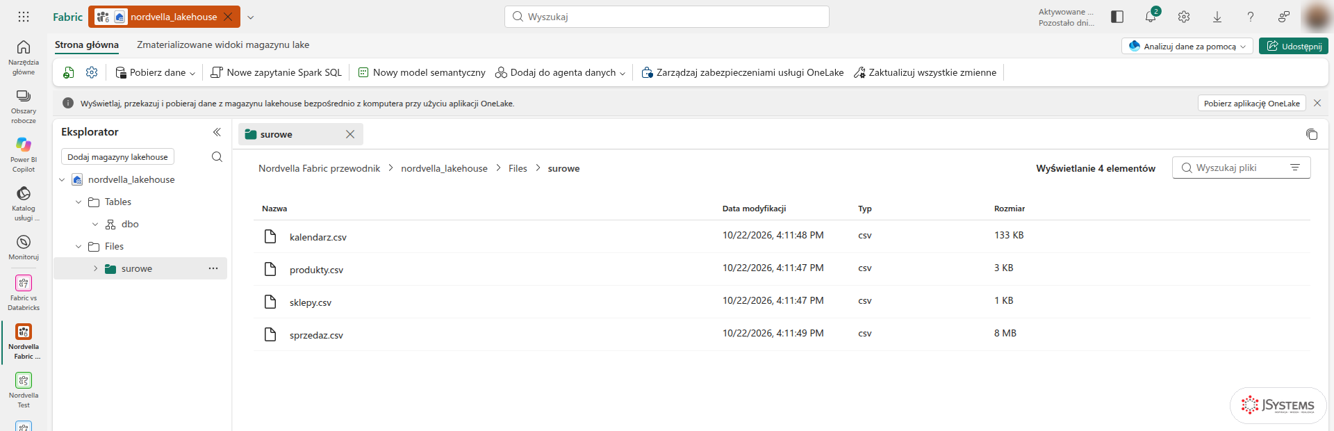
Task: Open Nordvella Fabric workspace icon
Action: 24,332
